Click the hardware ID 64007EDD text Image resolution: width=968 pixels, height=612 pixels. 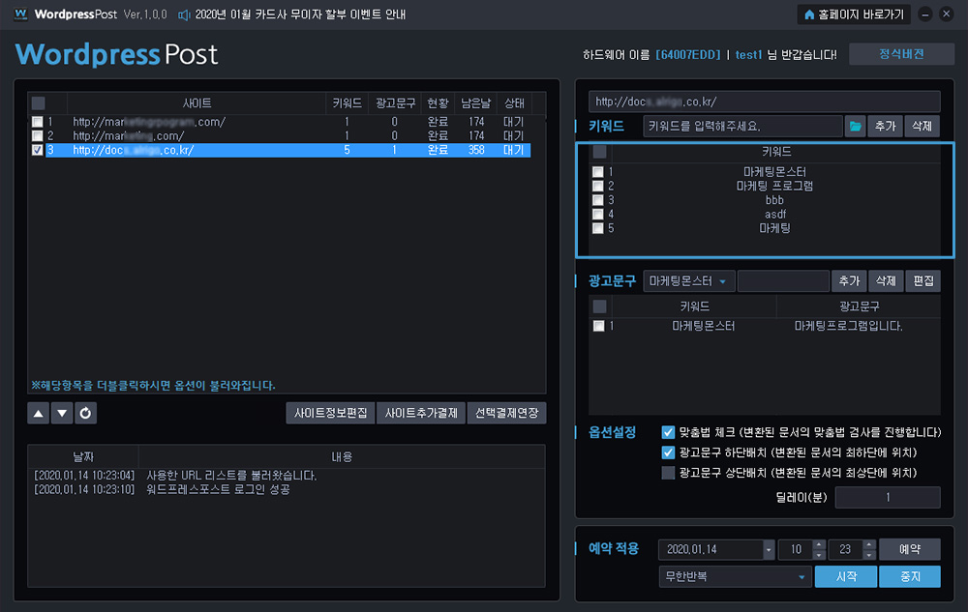pos(687,55)
